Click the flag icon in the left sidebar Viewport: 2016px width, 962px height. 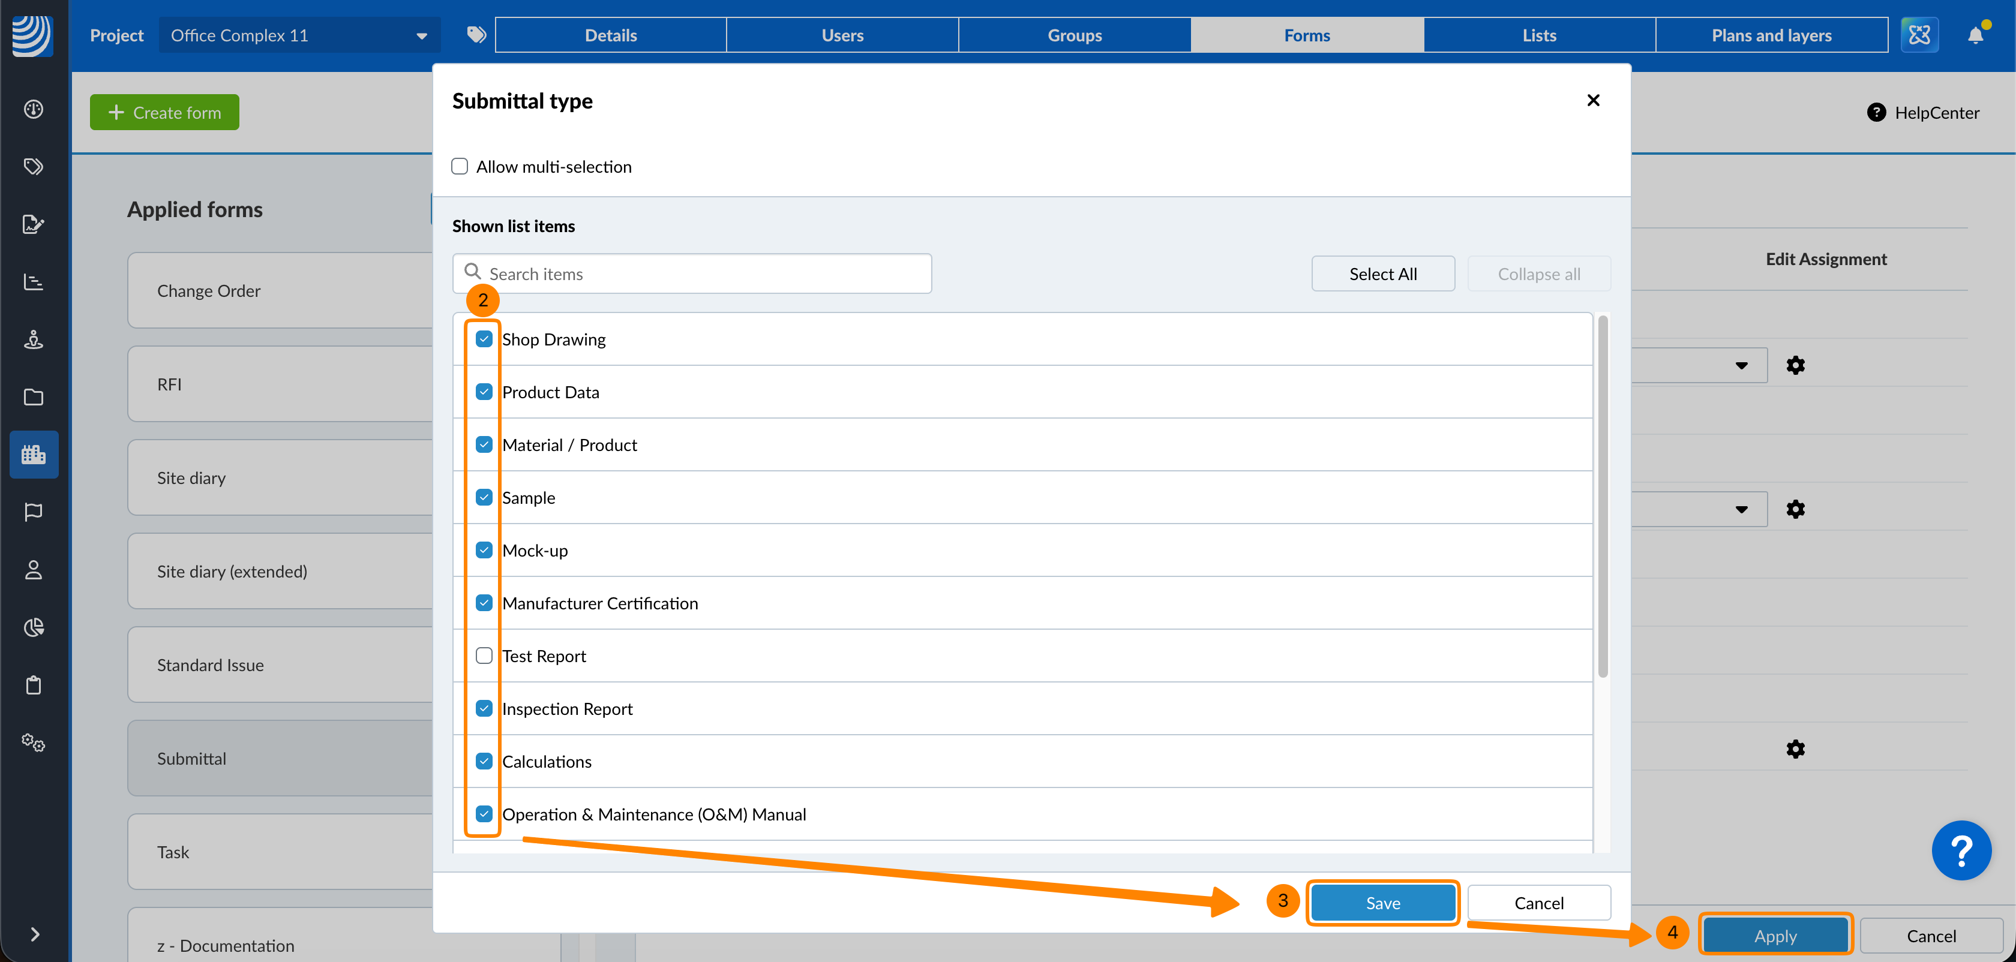33,512
